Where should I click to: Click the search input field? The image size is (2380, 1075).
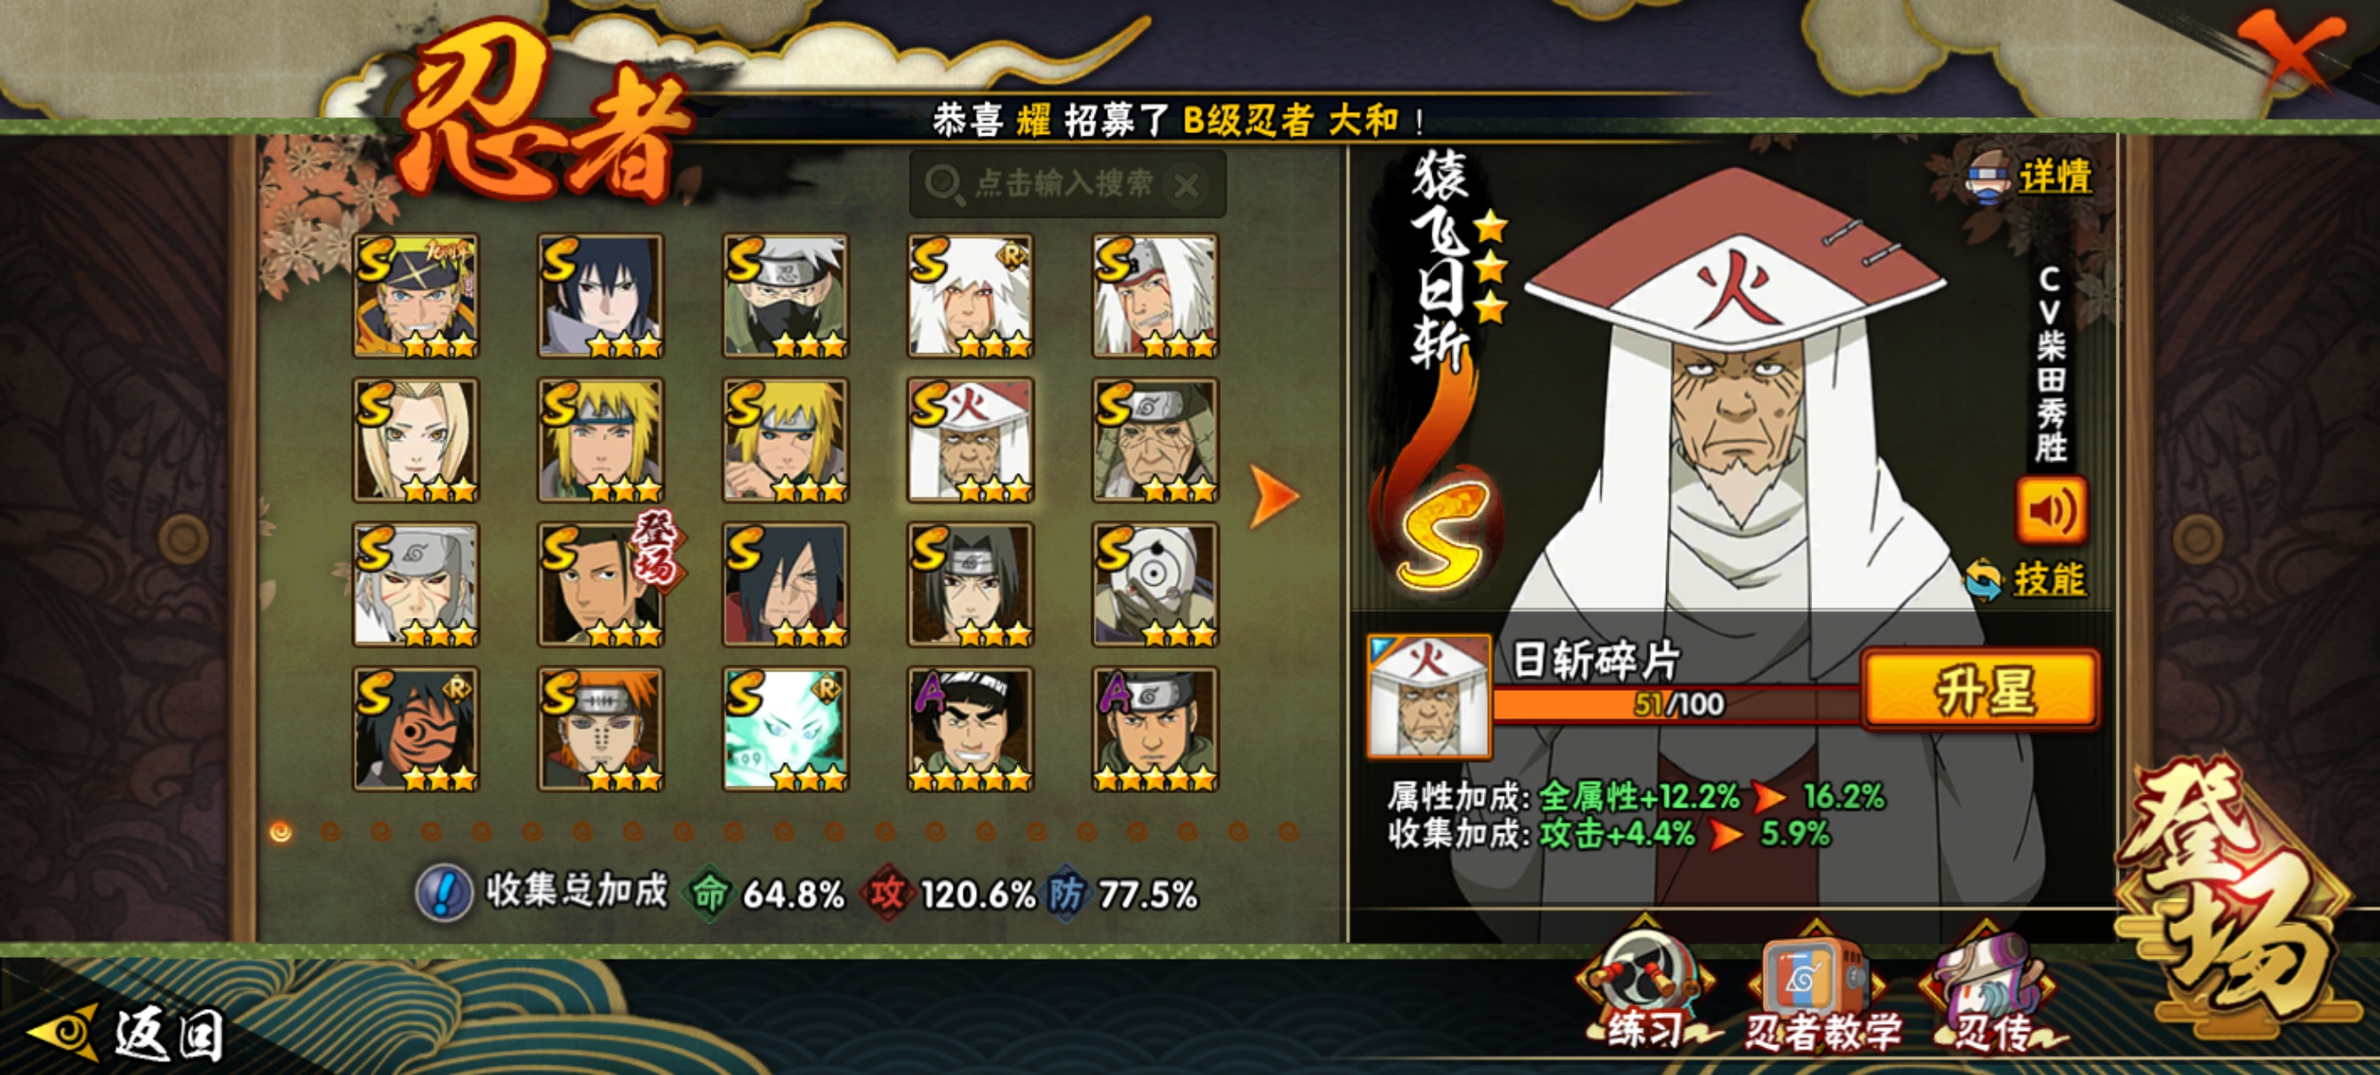point(1067,185)
